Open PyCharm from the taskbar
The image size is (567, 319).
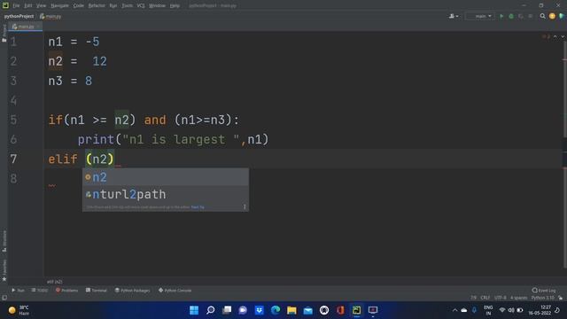[356, 310]
